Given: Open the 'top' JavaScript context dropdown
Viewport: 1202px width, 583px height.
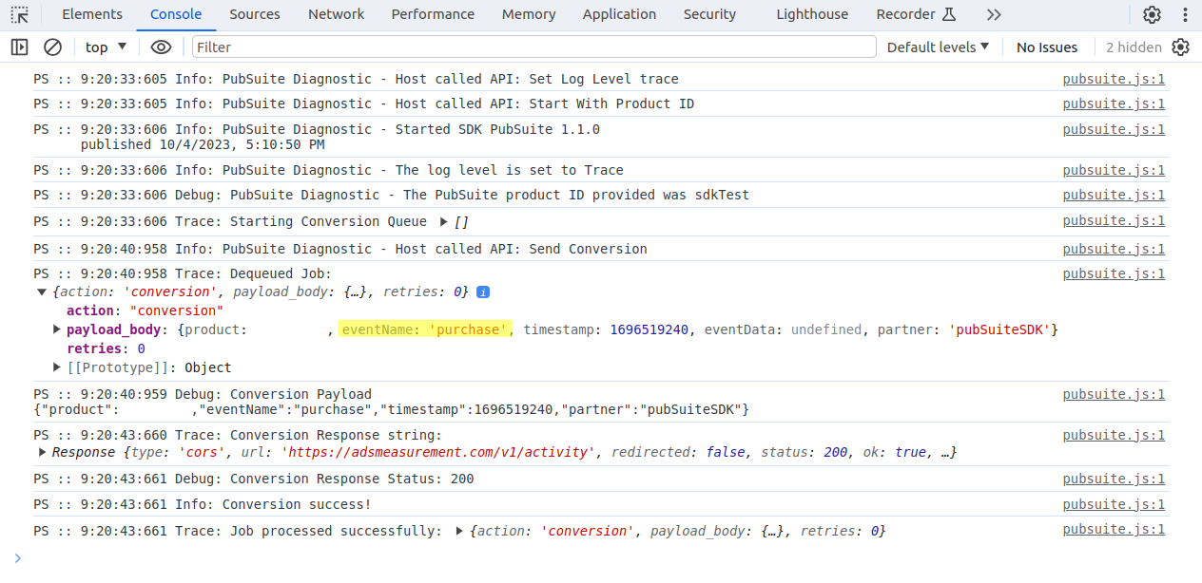Looking at the screenshot, I should 106,47.
